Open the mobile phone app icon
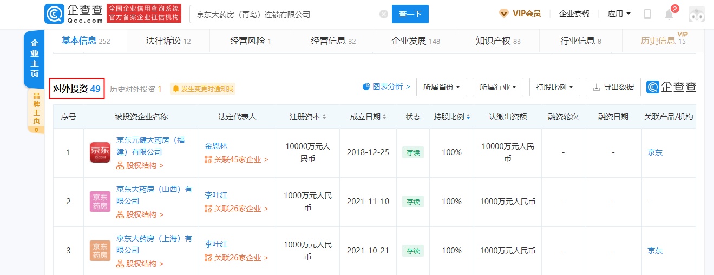Image resolution: width=714 pixels, height=275 pixels. tap(647, 14)
